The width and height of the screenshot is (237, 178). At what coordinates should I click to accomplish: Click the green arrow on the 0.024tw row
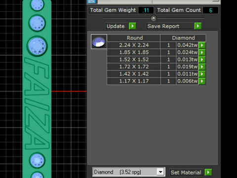[202, 52]
